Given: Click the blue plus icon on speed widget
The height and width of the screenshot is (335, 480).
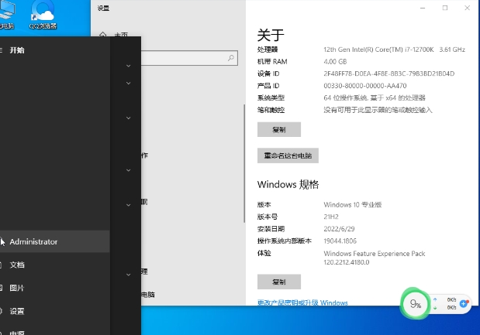Looking at the screenshot, I should coord(464,303).
